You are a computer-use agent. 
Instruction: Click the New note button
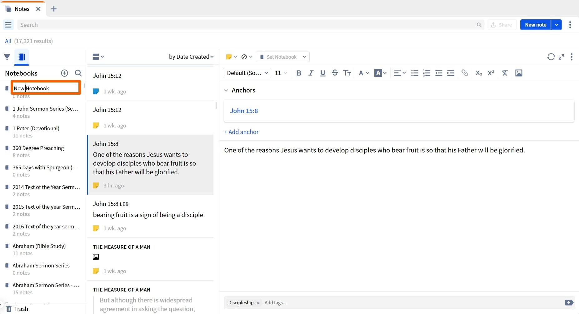536,25
